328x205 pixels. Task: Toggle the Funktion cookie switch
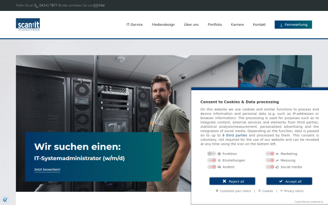click(212, 154)
